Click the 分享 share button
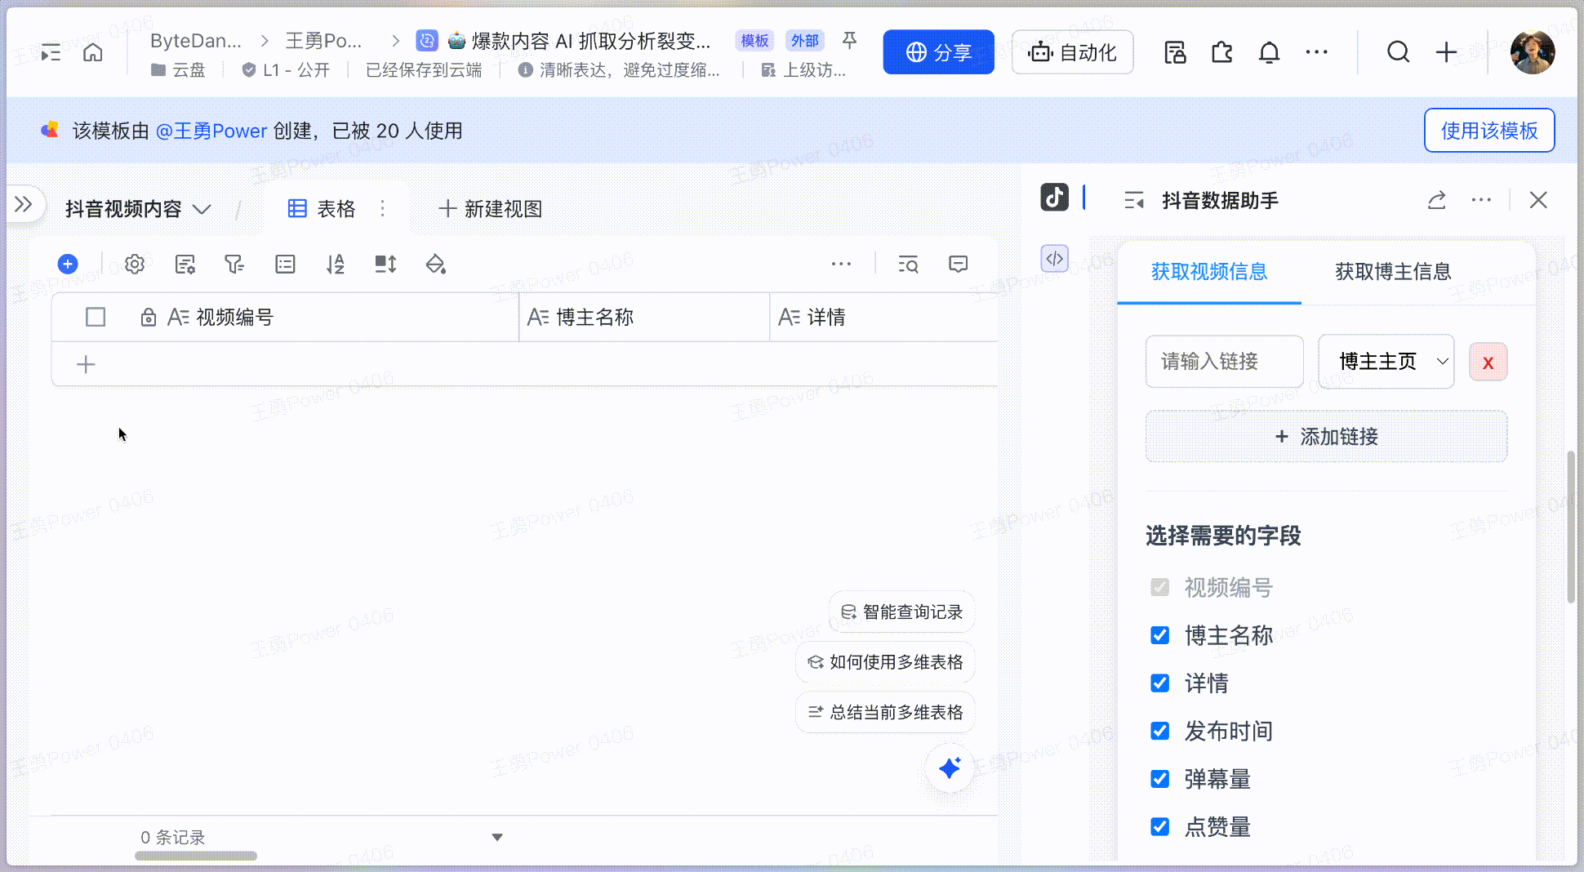The height and width of the screenshot is (872, 1584). 939,52
